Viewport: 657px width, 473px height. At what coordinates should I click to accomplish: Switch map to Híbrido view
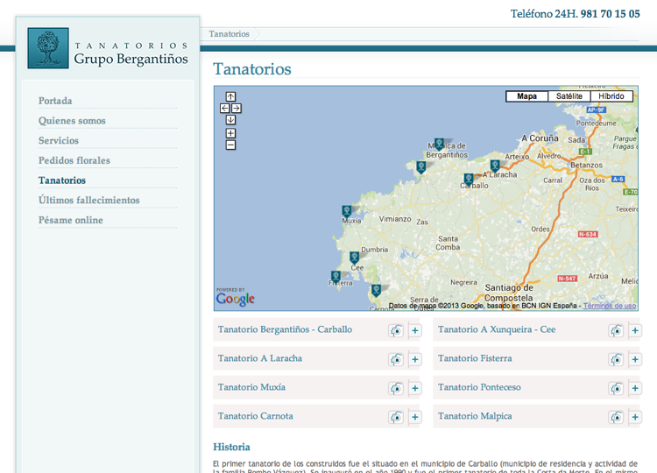point(611,96)
